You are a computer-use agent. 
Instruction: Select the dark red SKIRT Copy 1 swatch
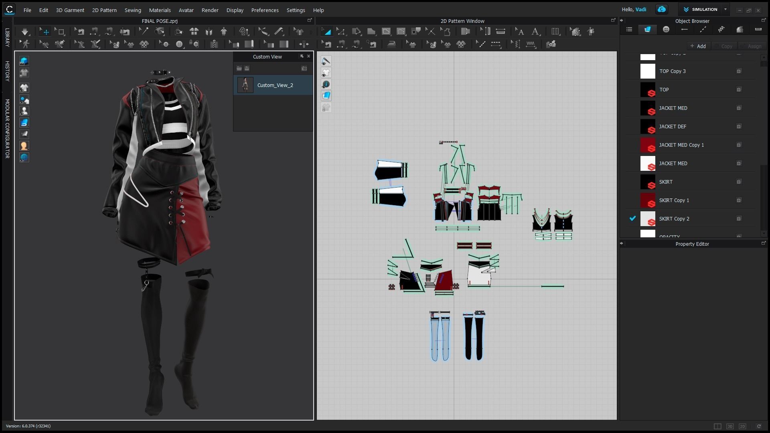(648, 200)
